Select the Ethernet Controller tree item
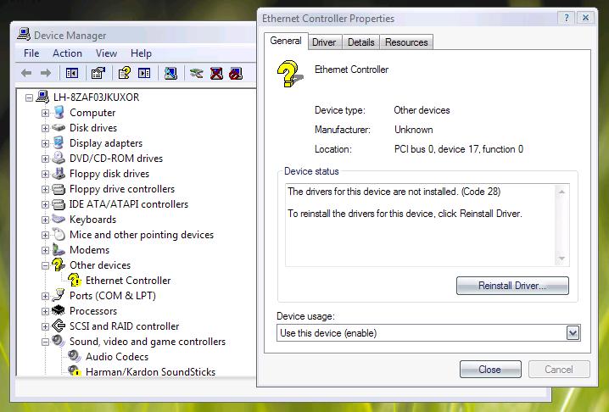The width and height of the screenshot is (609, 412). [x=128, y=281]
